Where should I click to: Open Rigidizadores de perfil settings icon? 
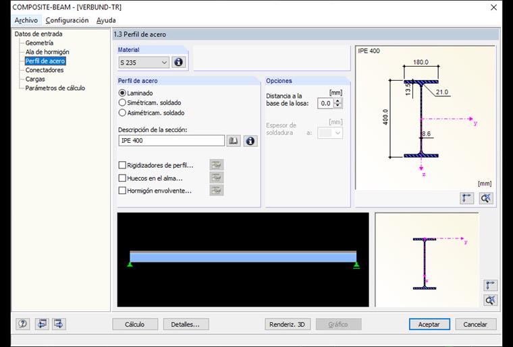pyautogui.click(x=217, y=165)
